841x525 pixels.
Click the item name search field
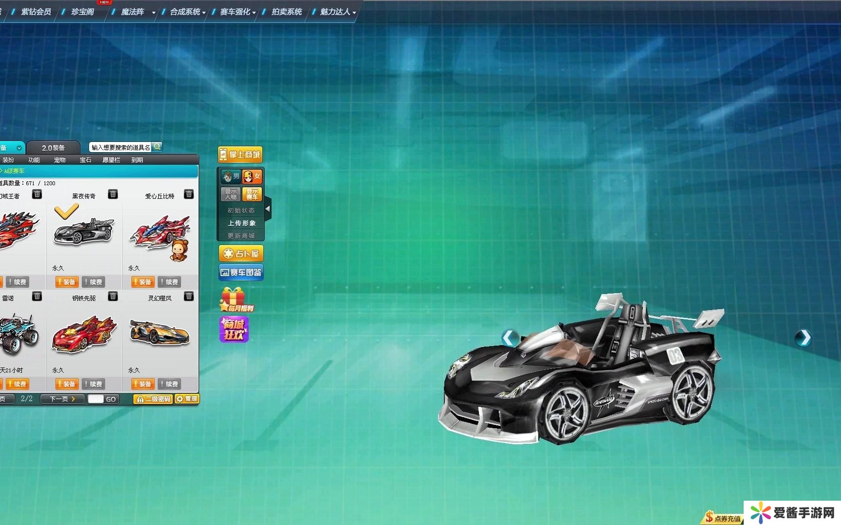[121, 147]
